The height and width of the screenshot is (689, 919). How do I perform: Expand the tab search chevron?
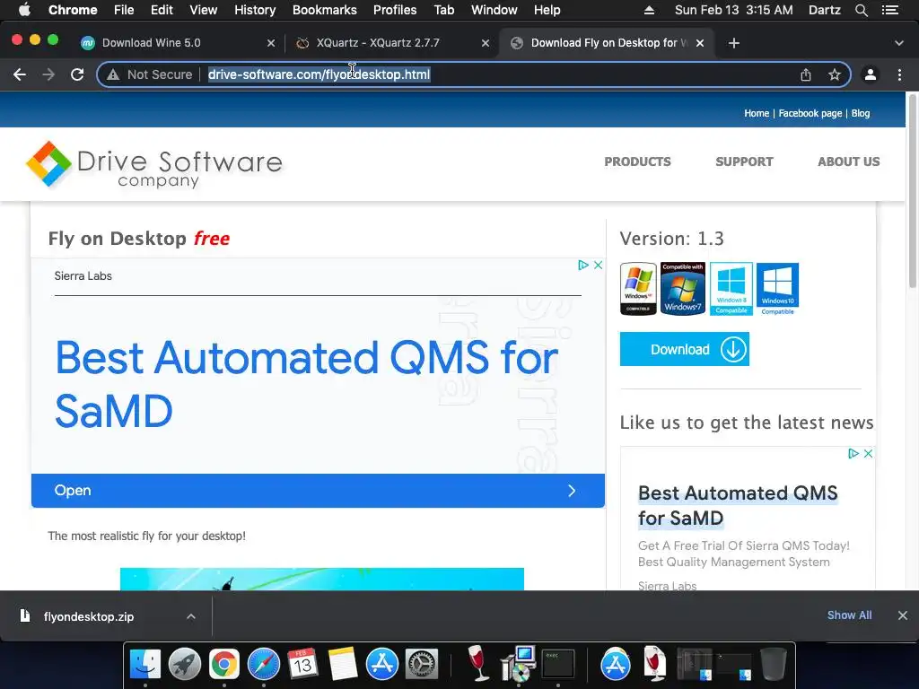click(899, 43)
